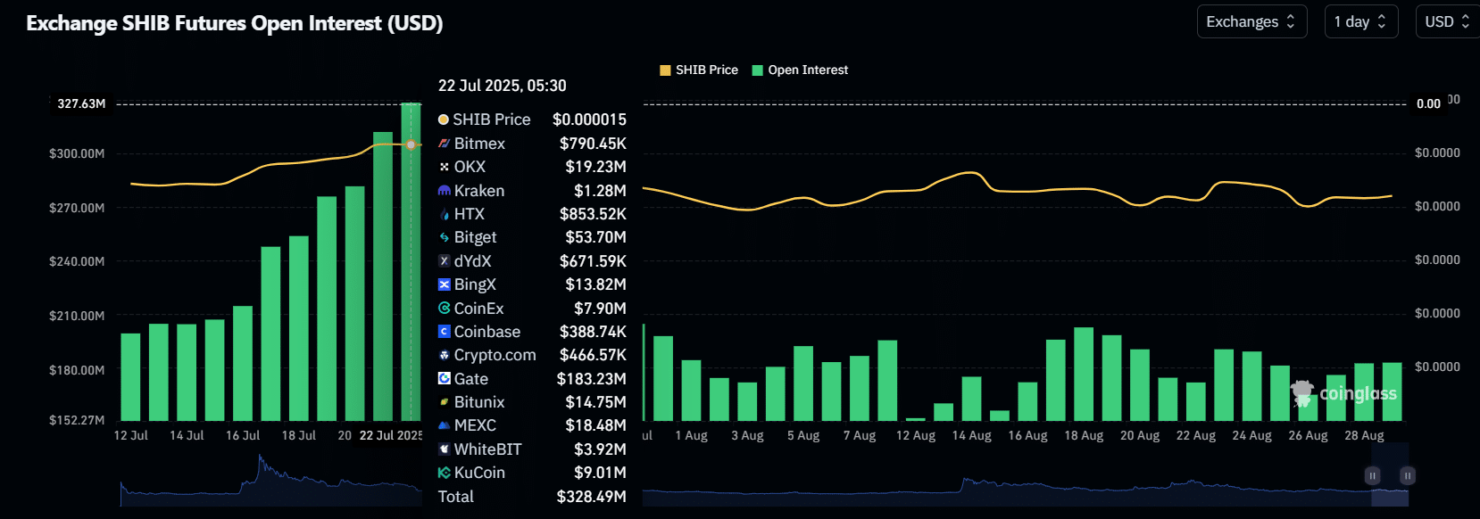Click the CoinEx exchange icon
The width and height of the screenshot is (1480, 519).
[x=444, y=309]
